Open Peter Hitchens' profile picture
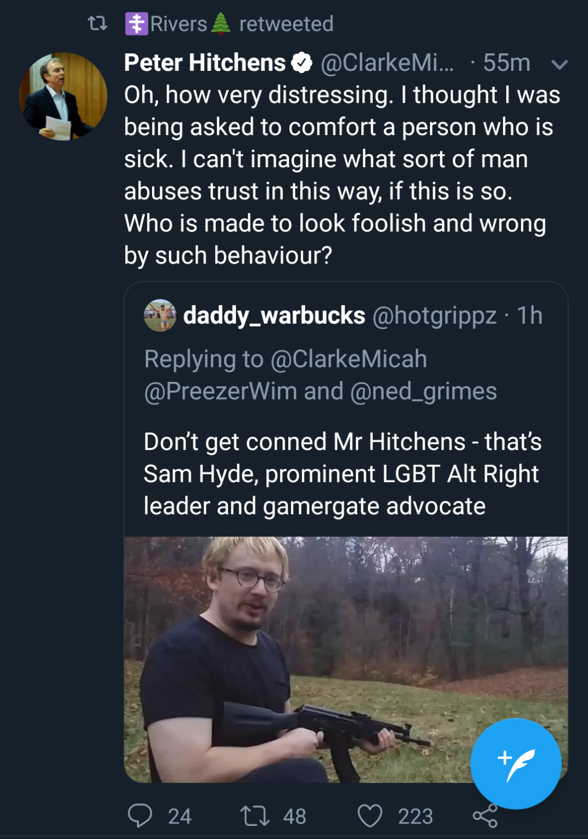Viewport: 588px width, 839px height. tap(63, 96)
